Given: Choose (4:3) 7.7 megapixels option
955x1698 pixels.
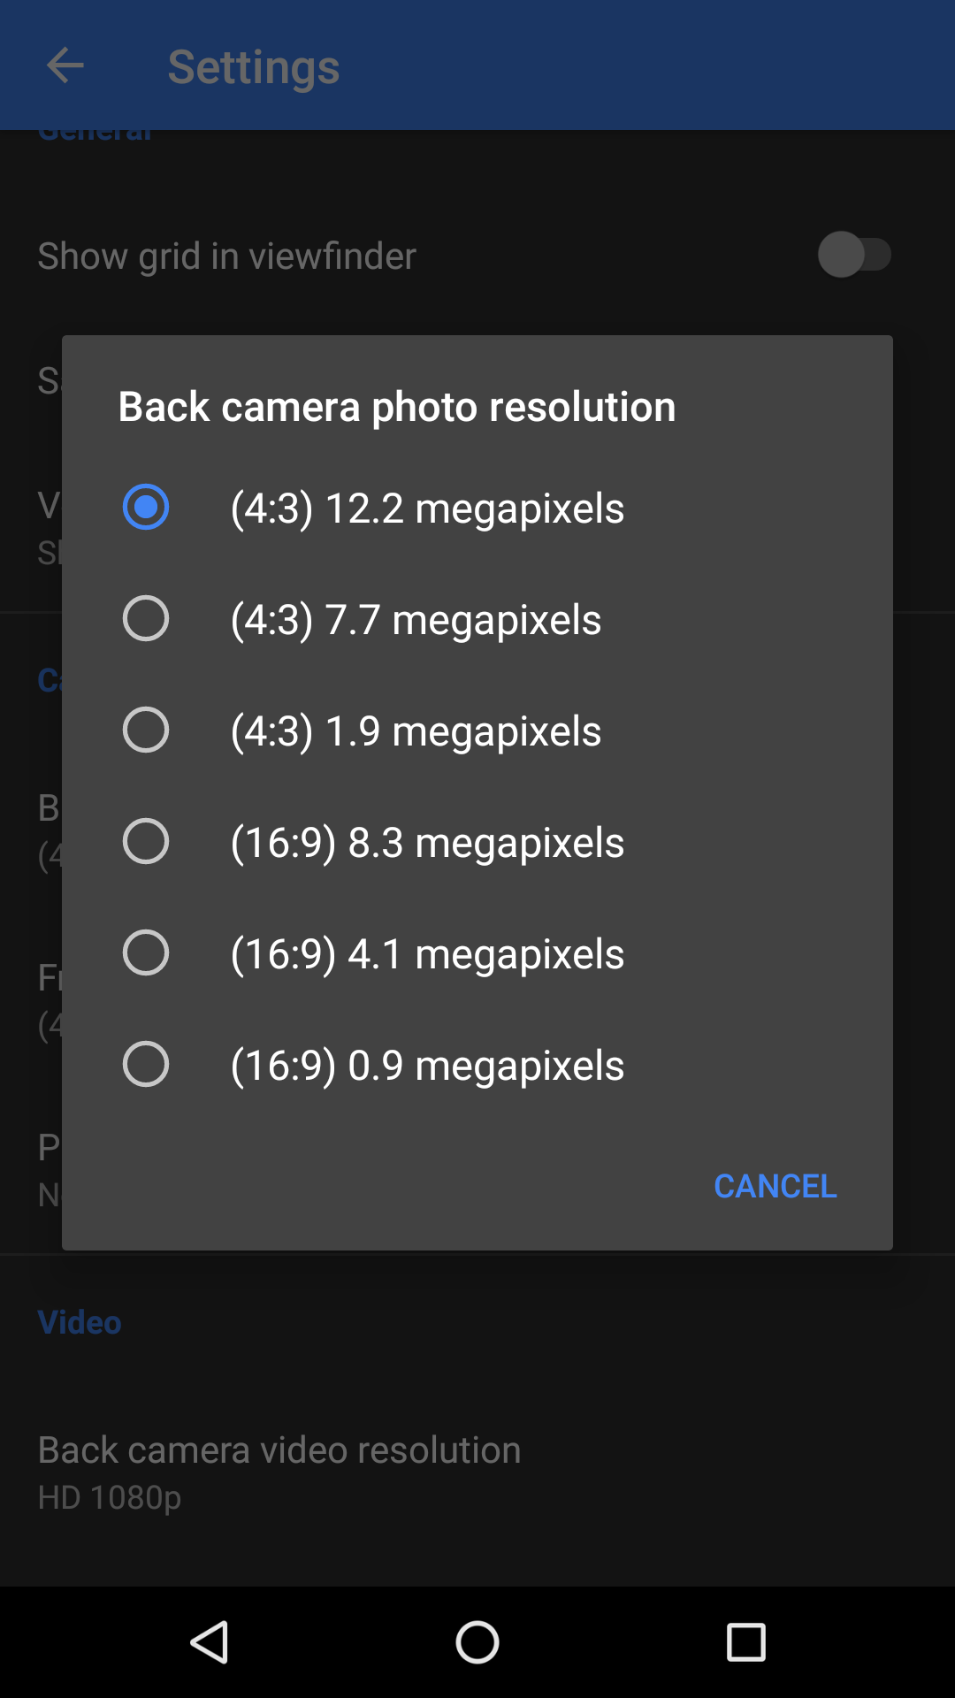Looking at the screenshot, I should click(x=146, y=618).
